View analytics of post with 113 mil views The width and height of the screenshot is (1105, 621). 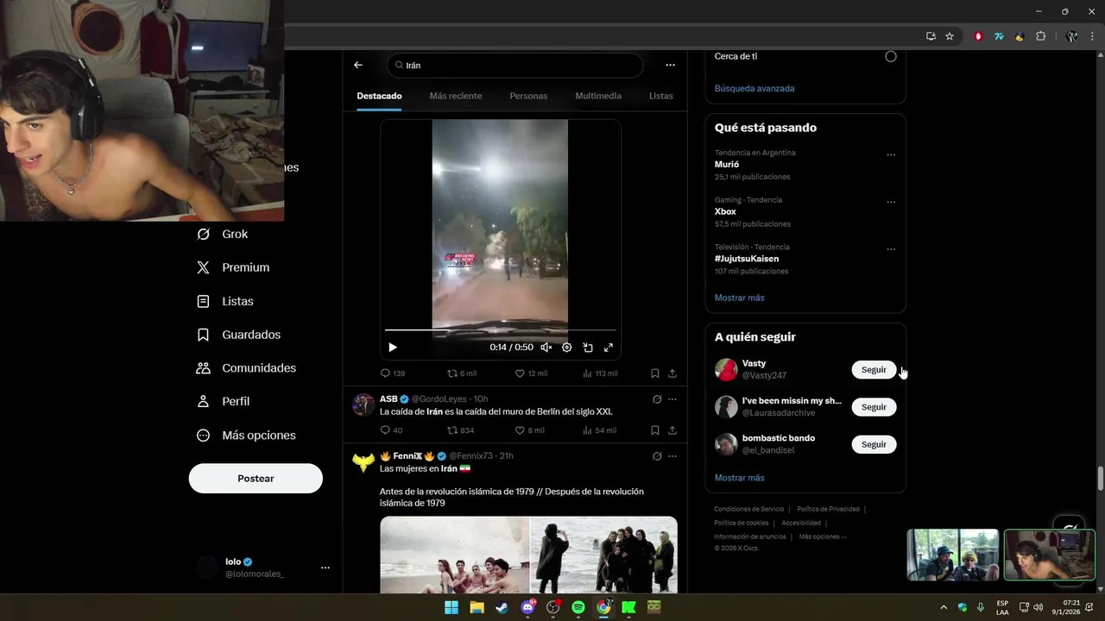(x=600, y=373)
